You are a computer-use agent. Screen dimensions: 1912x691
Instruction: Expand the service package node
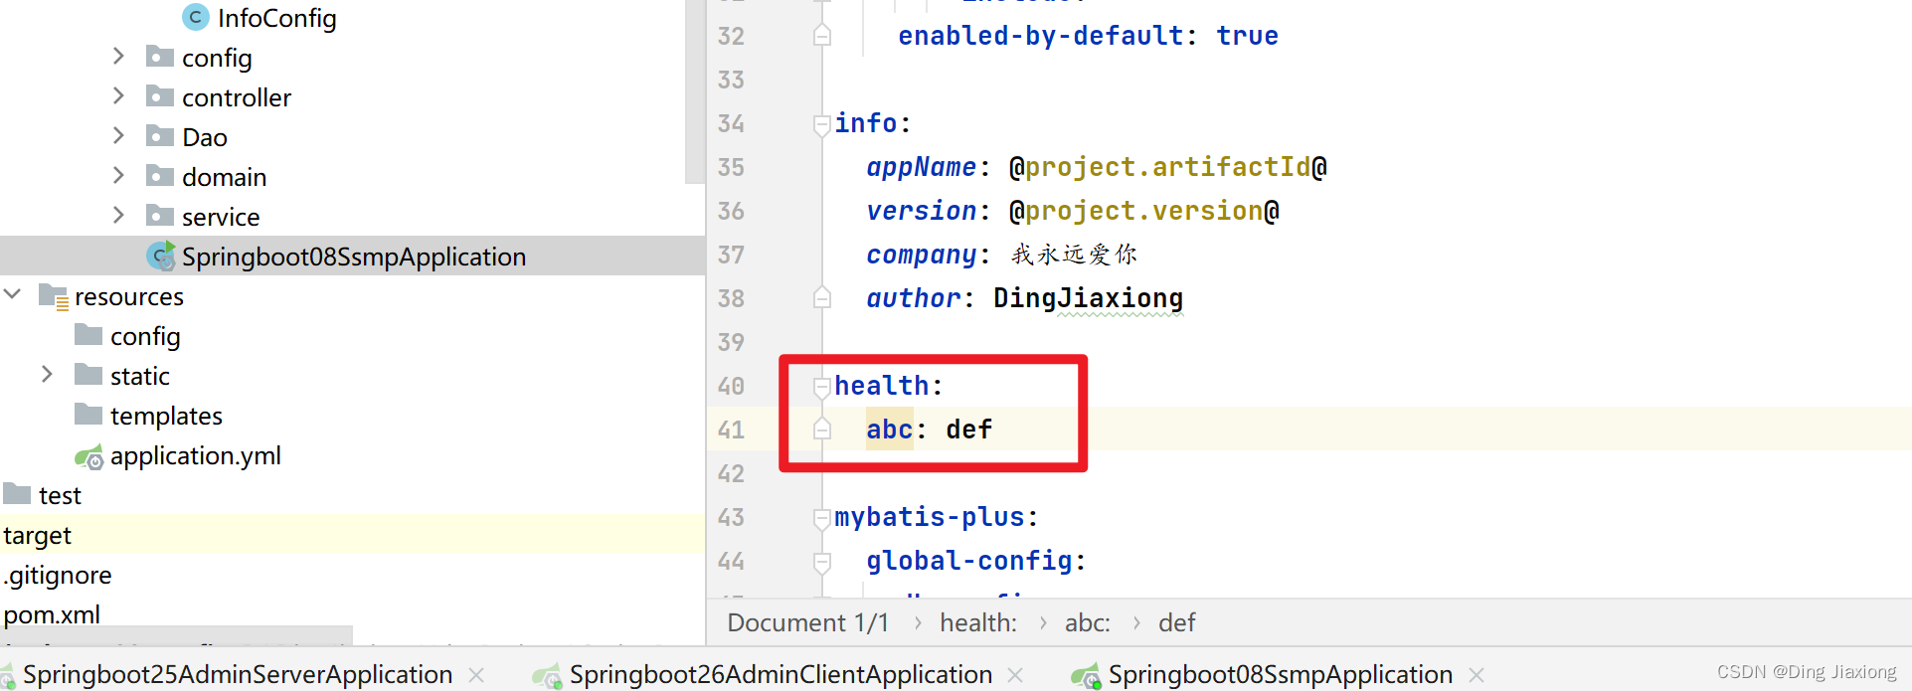[118, 215]
